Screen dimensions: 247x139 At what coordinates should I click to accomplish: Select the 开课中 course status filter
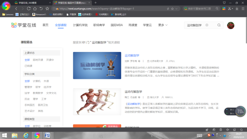click(x=50, y=60)
